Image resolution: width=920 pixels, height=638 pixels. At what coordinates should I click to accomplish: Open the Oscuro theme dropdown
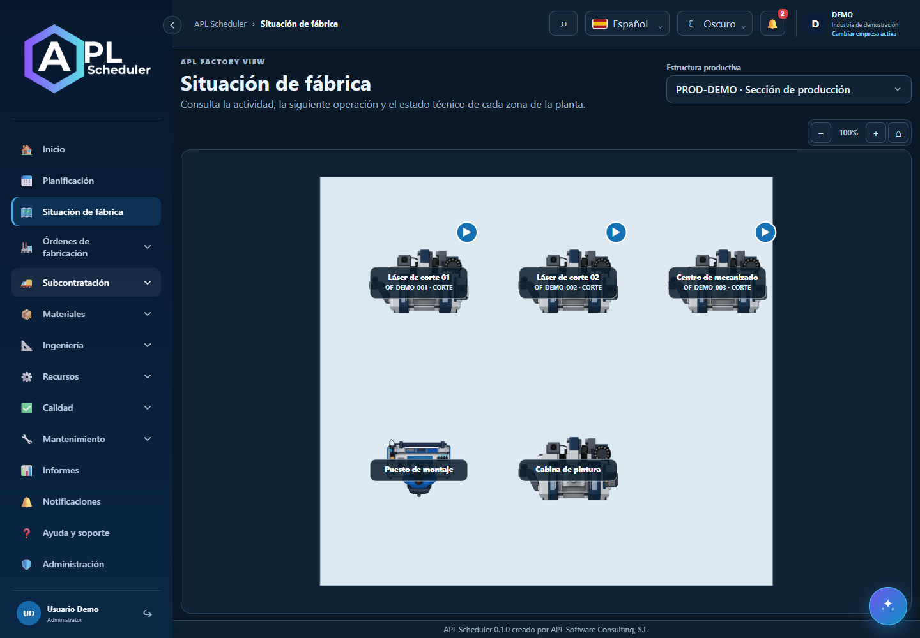715,24
